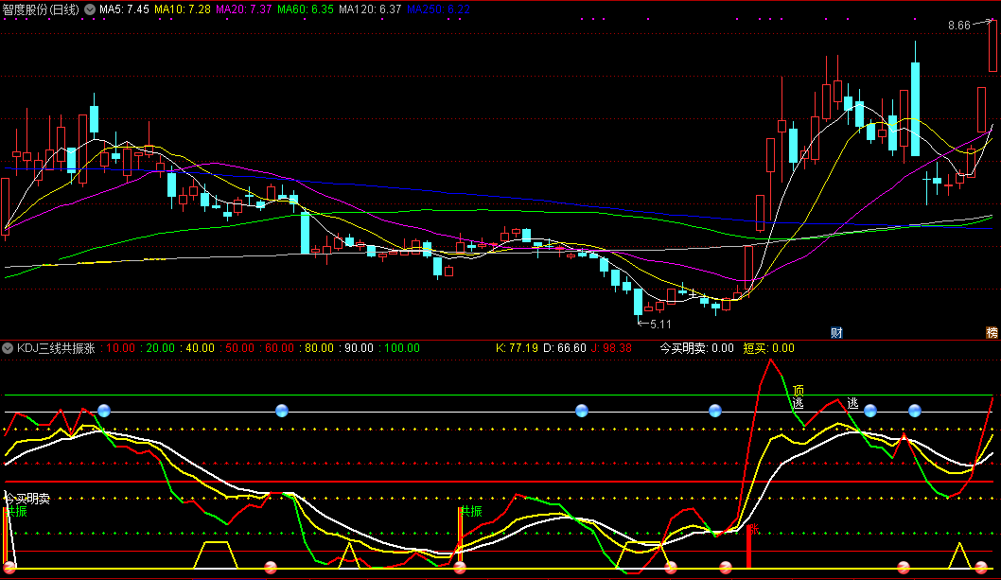1001x580 pixels.
Task: Click the 榜 ranking marker icon
Action: click(x=992, y=333)
